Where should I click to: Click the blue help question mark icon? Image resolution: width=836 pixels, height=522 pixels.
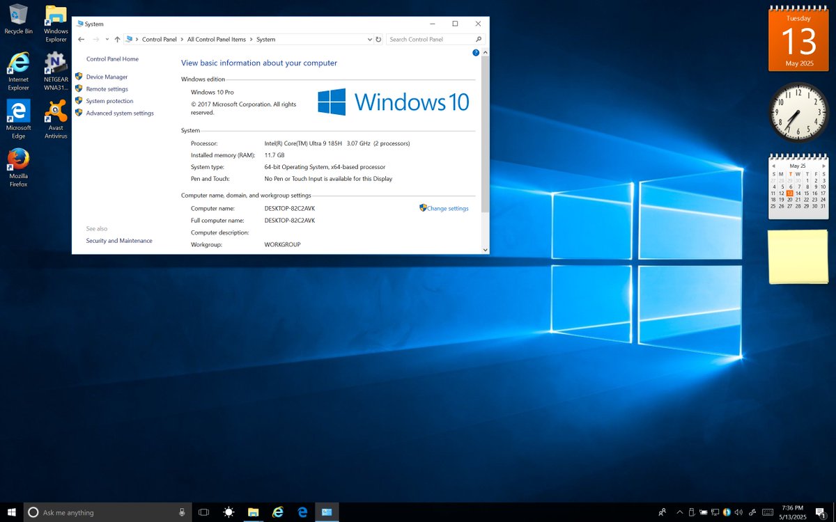pyautogui.click(x=476, y=53)
